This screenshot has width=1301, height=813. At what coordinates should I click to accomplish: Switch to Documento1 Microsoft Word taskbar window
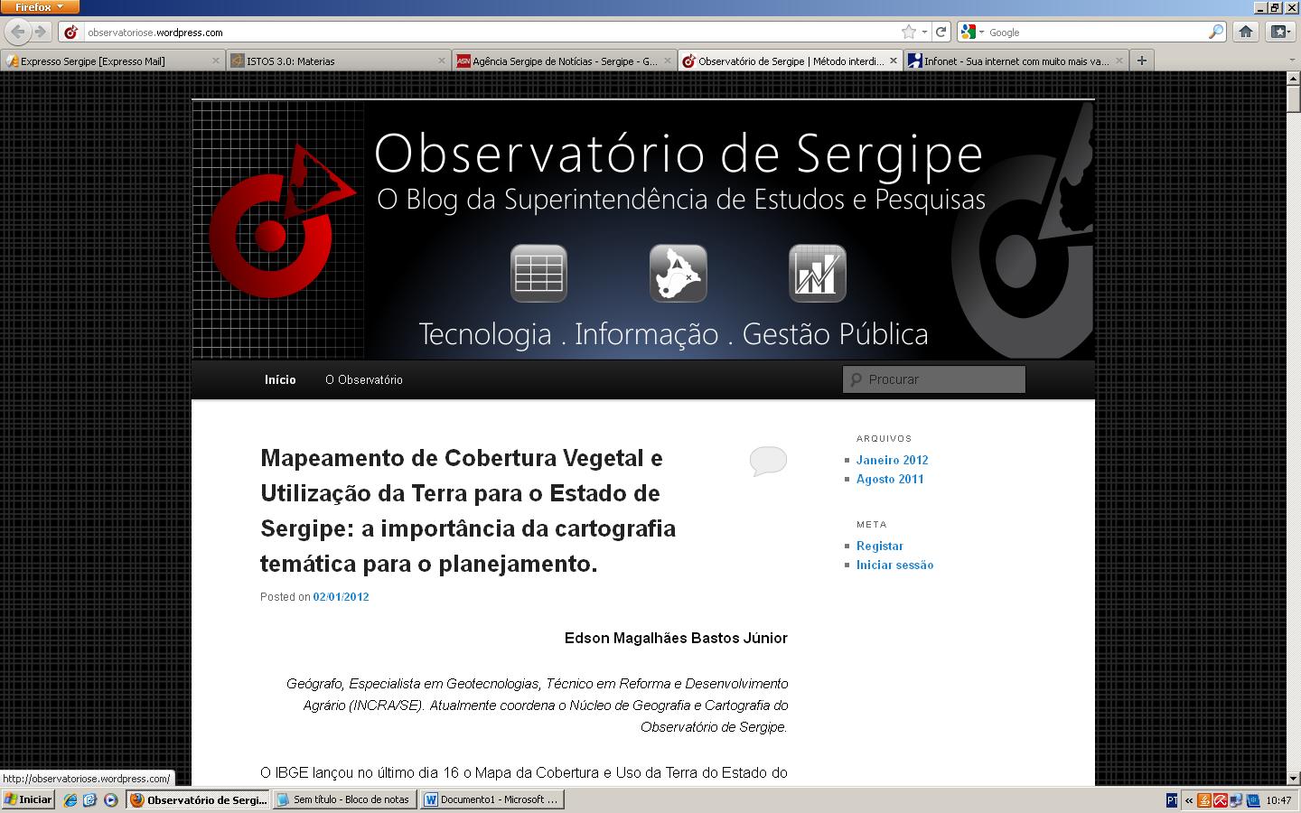pos(493,799)
